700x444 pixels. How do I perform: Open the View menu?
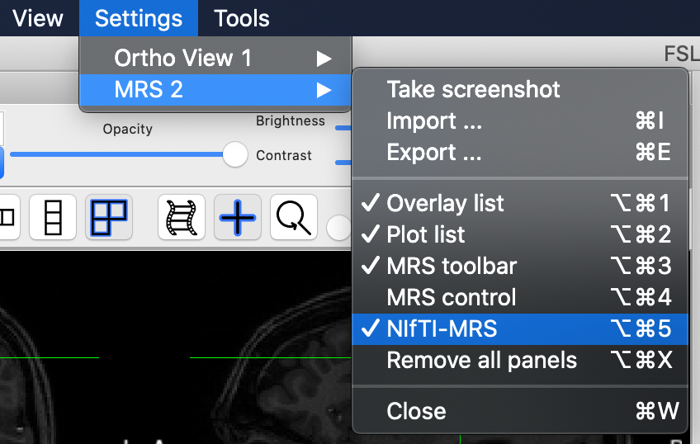click(x=37, y=17)
